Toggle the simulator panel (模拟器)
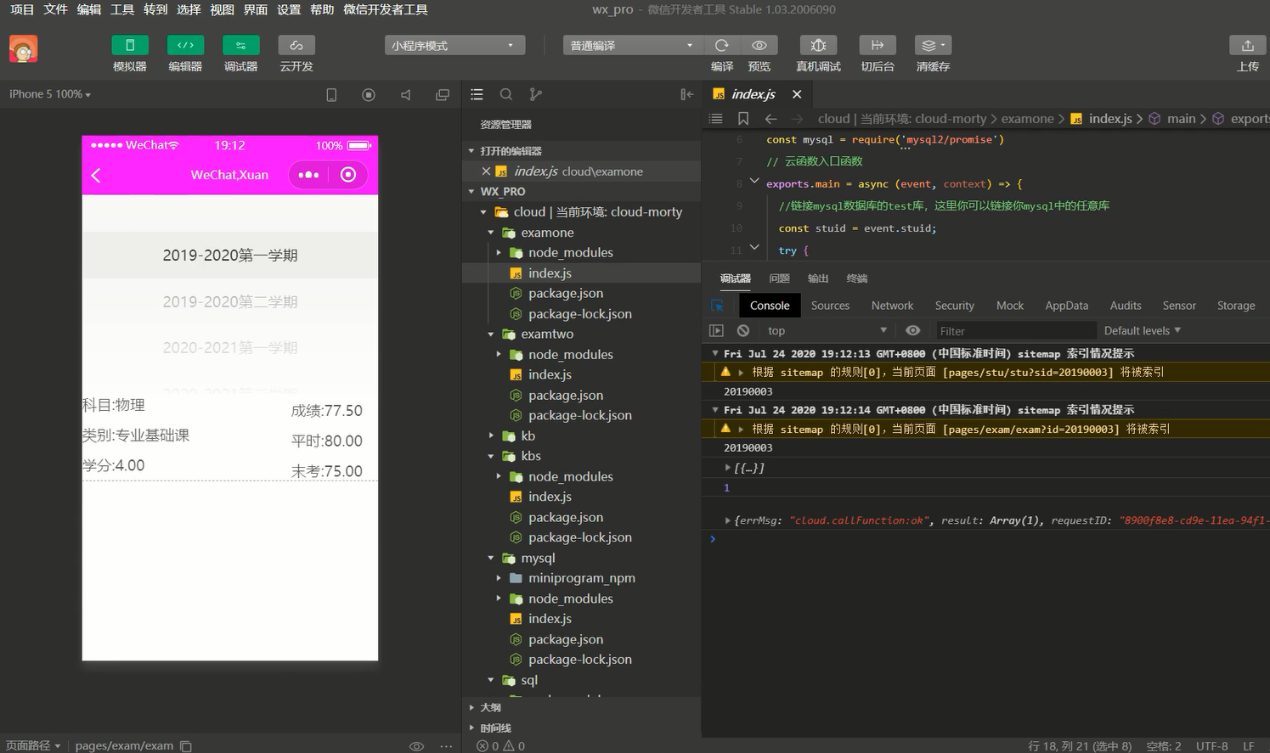The height and width of the screenshot is (753, 1270). (130, 45)
